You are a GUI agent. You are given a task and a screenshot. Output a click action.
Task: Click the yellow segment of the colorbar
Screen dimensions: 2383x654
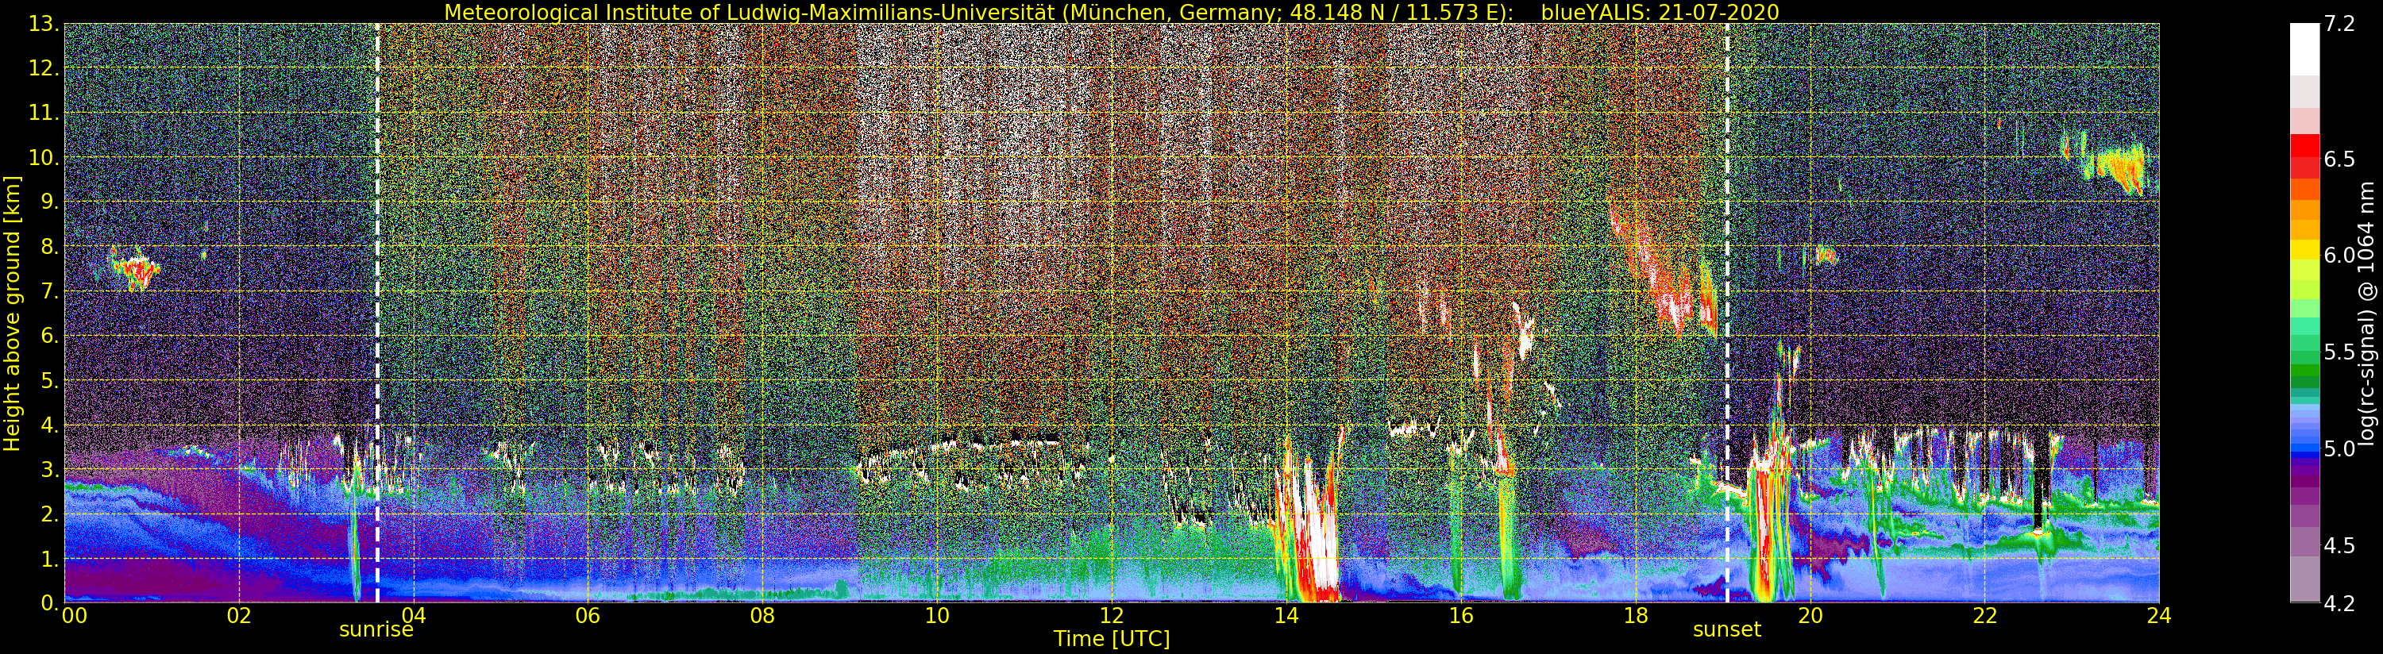2304,251
